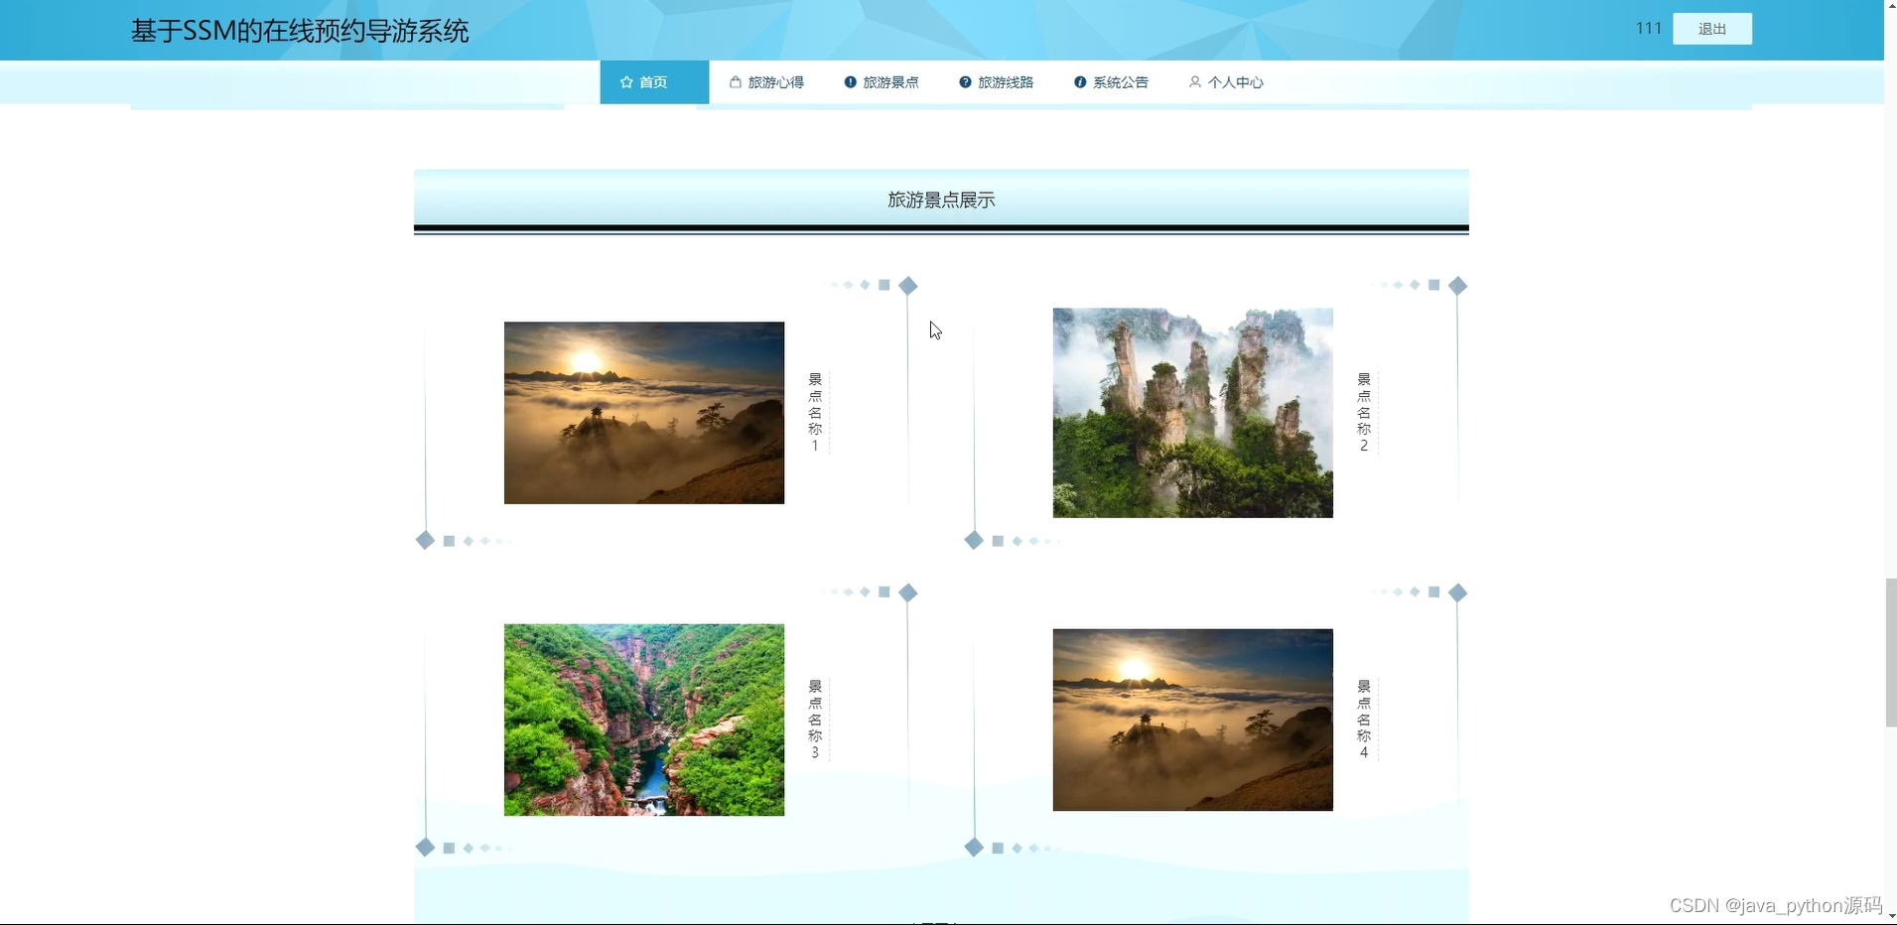Click the person icon beside 个人中心
The width and height of the screenshot is (1897, 925).
[x=1195, y=82]
